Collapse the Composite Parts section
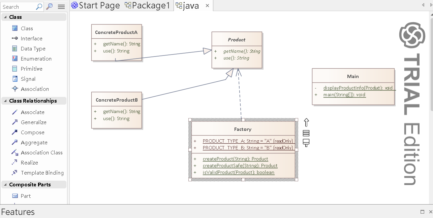Screen dimensions: 433x218 (x=5, y=185)
